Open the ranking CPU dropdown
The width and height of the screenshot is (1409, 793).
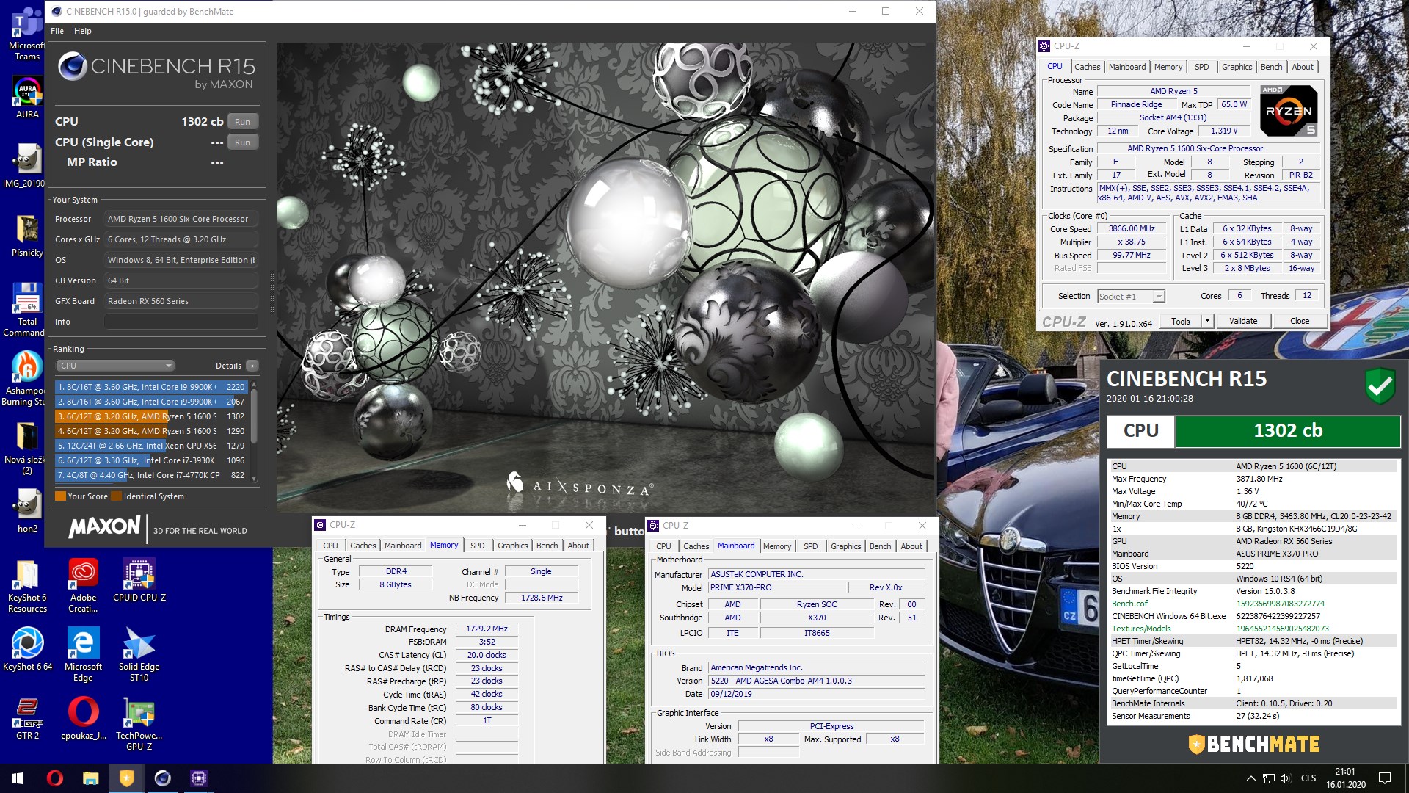pyautogui.click(x=114, y=366)
